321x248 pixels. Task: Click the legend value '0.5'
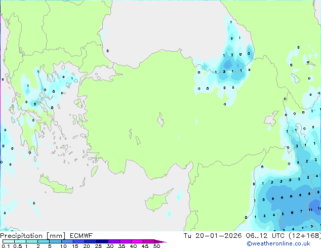click(x=18, y=246)
